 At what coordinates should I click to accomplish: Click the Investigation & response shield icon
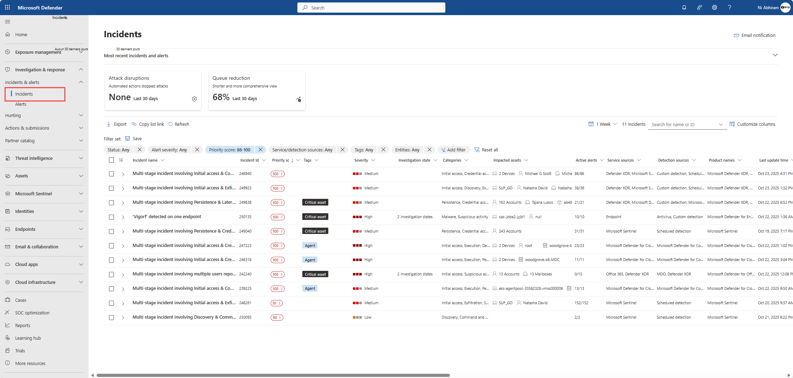[x=7, y=70]
